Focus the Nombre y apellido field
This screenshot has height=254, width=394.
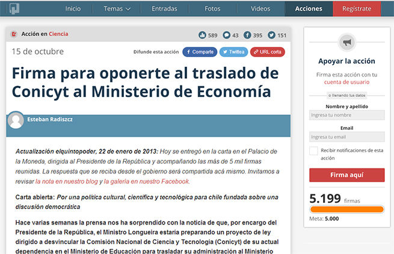(x=347, y=115)
